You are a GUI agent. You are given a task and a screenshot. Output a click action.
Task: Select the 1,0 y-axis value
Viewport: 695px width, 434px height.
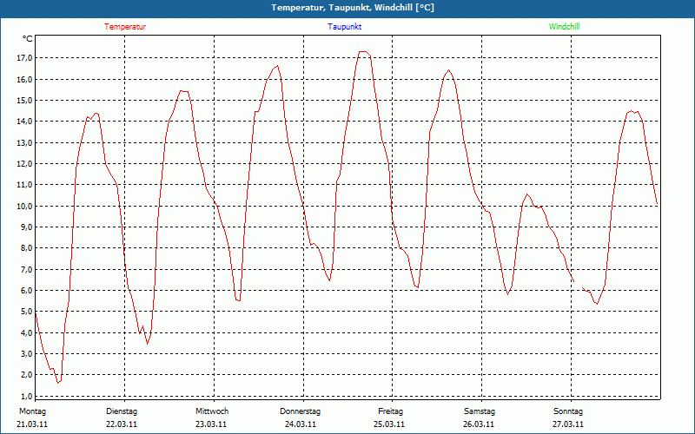pyautogui.click(x=26, y=396)
